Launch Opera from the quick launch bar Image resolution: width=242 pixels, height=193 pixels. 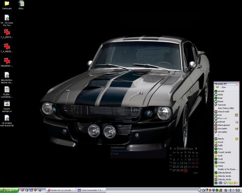click(23, 190)
